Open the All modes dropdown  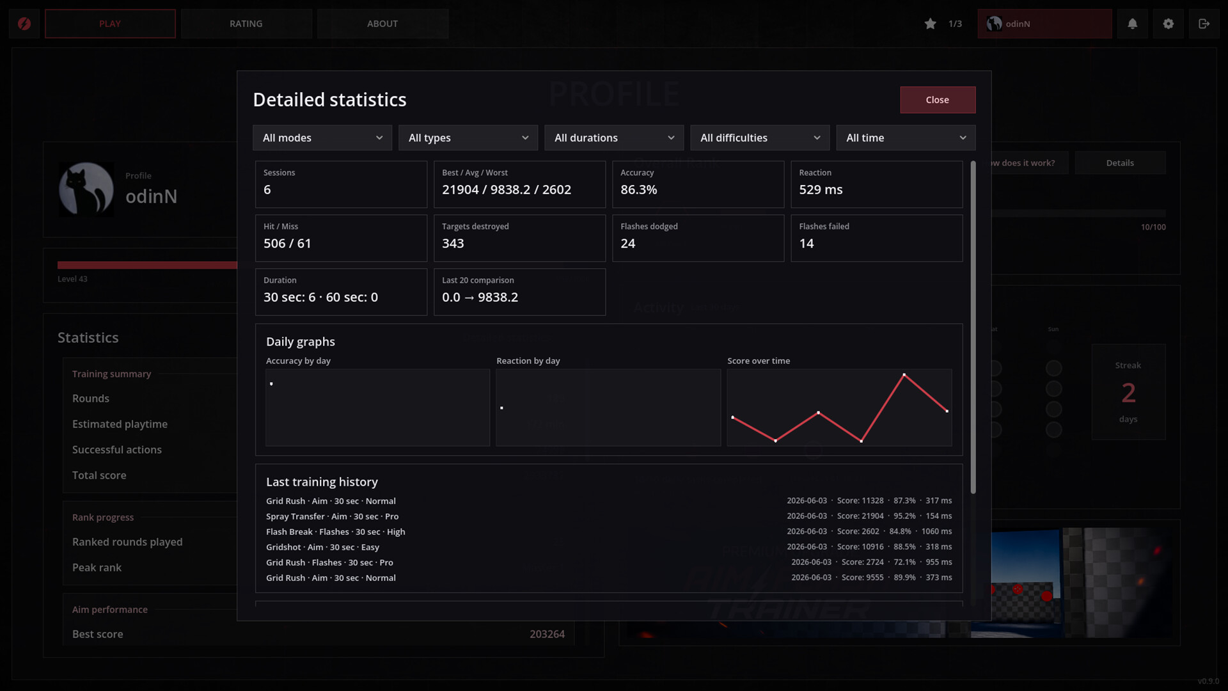[322, 138]
